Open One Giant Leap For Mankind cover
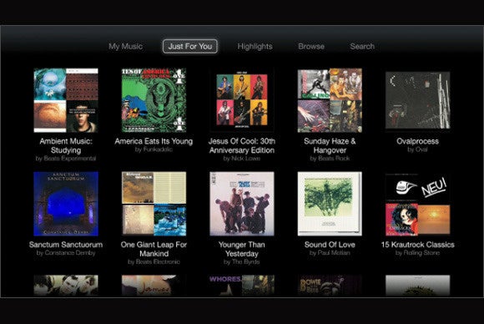 click(x=154, y=204)
